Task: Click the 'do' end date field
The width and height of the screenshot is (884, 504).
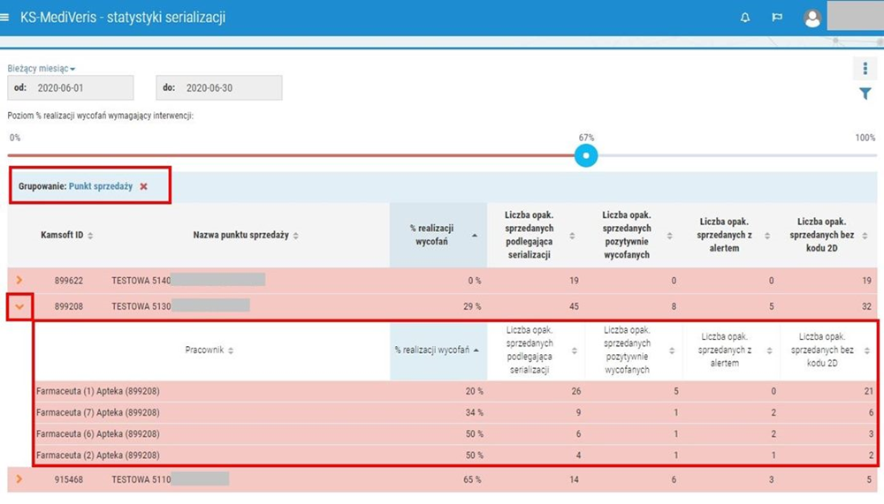Action: pyautogui.click(x=219, y=88)
